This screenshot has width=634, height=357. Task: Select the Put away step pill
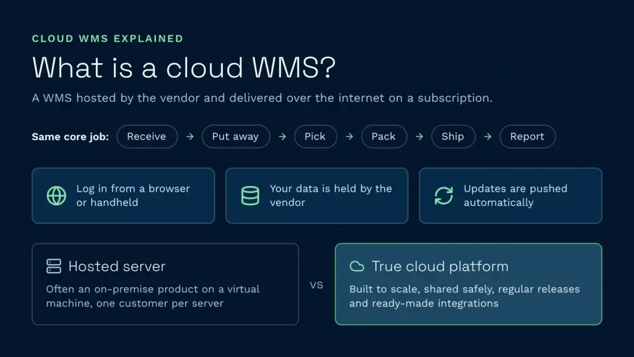click(x=236, y=136)
